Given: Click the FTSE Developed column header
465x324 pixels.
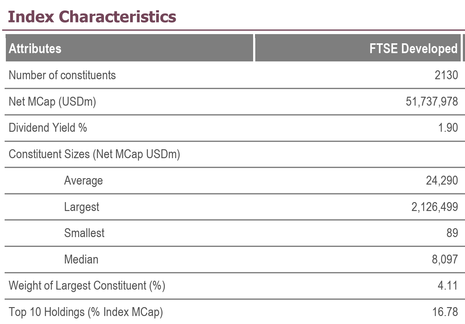Looking at the screenshot, I should (x=413, y=49).
